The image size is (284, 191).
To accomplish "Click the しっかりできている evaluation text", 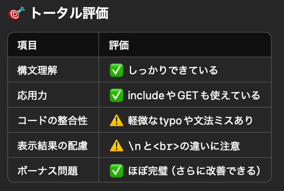I will (x=173, y=70).
